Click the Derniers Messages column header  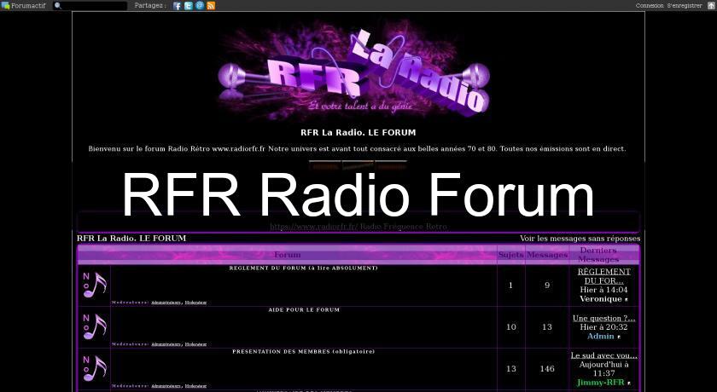[x=598, y=255]
